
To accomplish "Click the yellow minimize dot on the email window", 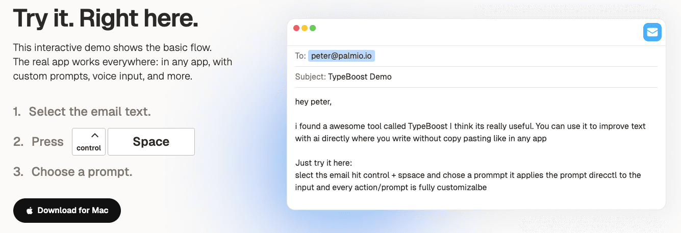I will point(305,29).
